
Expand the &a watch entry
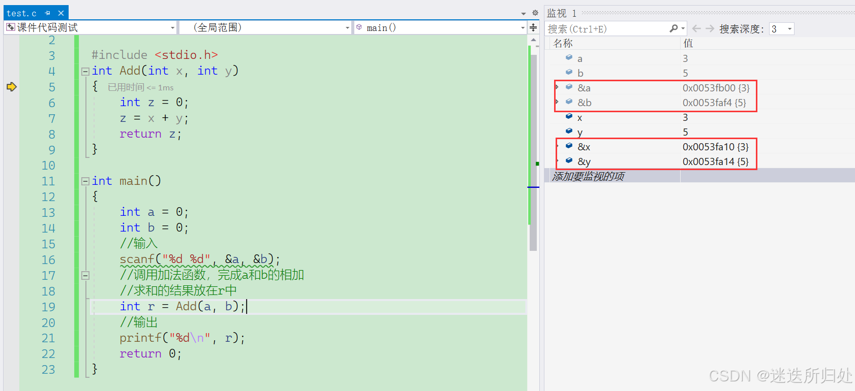[x=557, y=87]
